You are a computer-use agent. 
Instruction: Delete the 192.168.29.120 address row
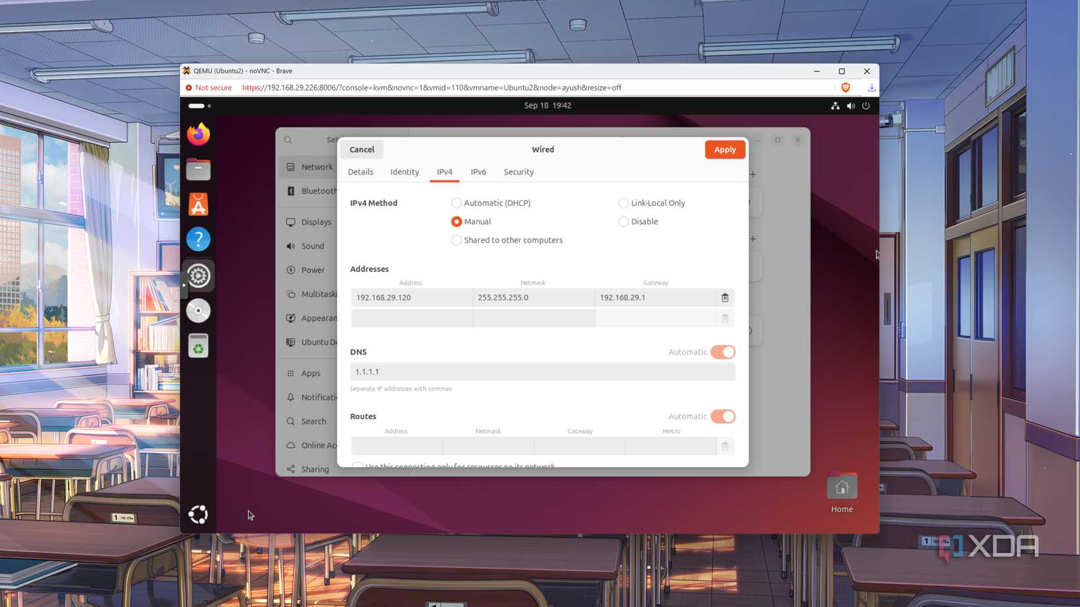point(724,298)
